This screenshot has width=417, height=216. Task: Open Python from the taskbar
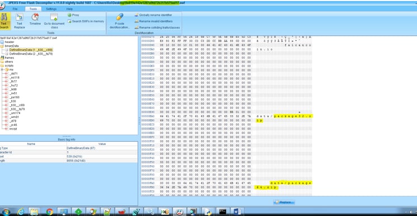click(208, 212)
